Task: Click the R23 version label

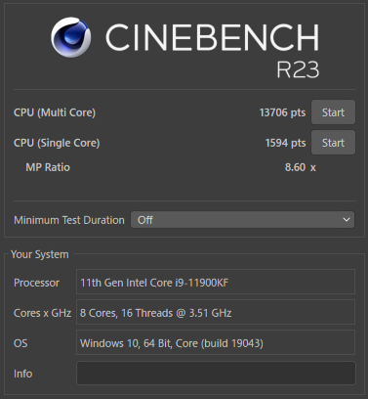Action: (298, 69)
